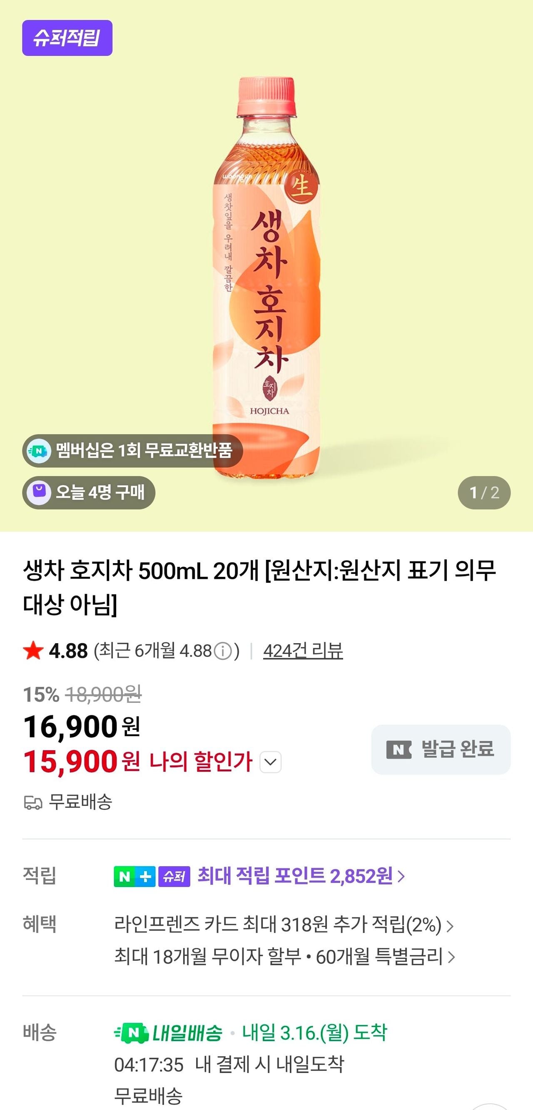Open the 424건 리뷰 link
This screenshot has height=1110, width=533.
pyautogui.click(x=303, y=651)
